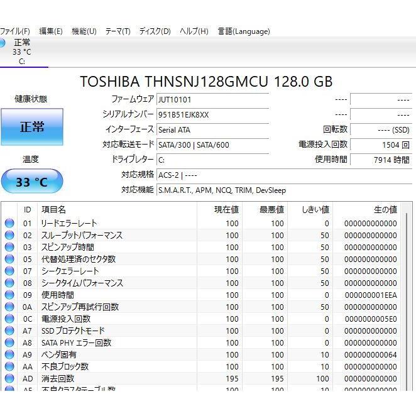
Task: Click the power-on count field 1504 回
Action: (x=381, y=145)
